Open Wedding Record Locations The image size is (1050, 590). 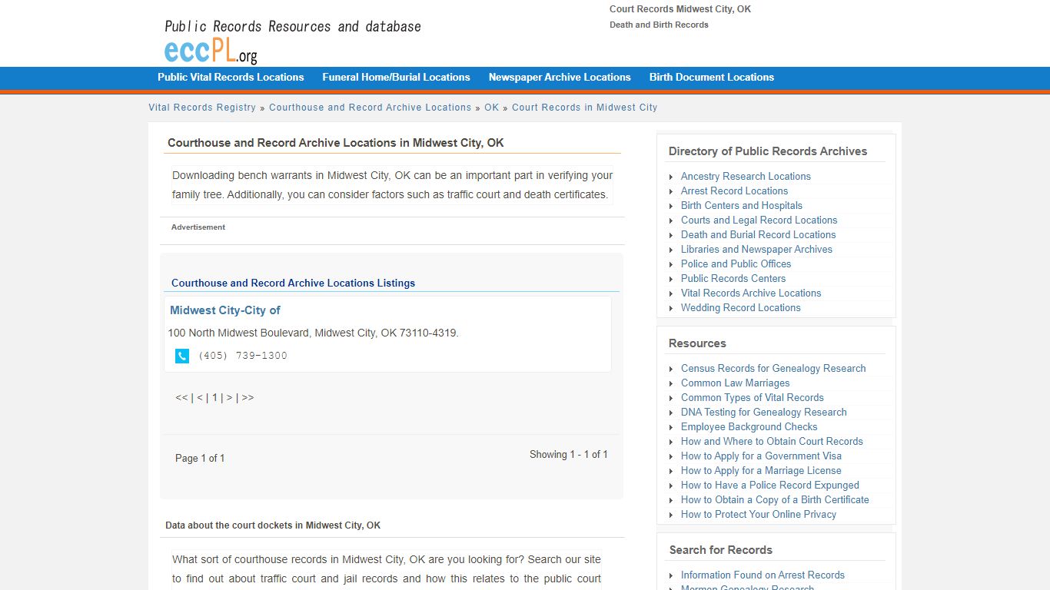coord(741,308)
